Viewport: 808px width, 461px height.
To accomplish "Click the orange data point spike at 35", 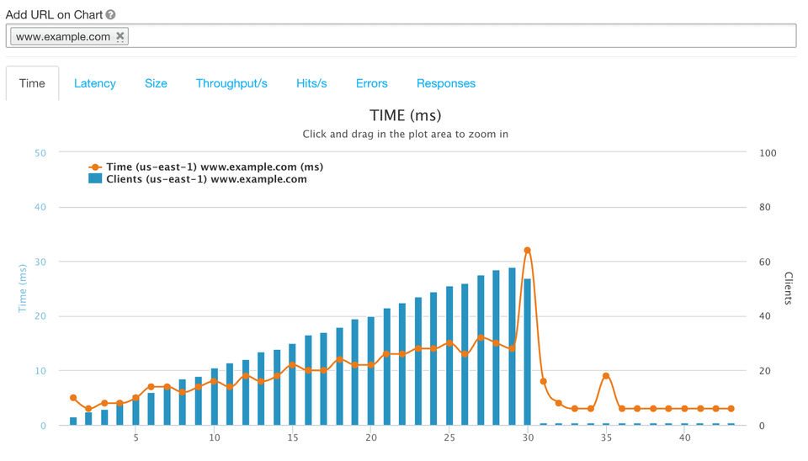I will [606, 375].
